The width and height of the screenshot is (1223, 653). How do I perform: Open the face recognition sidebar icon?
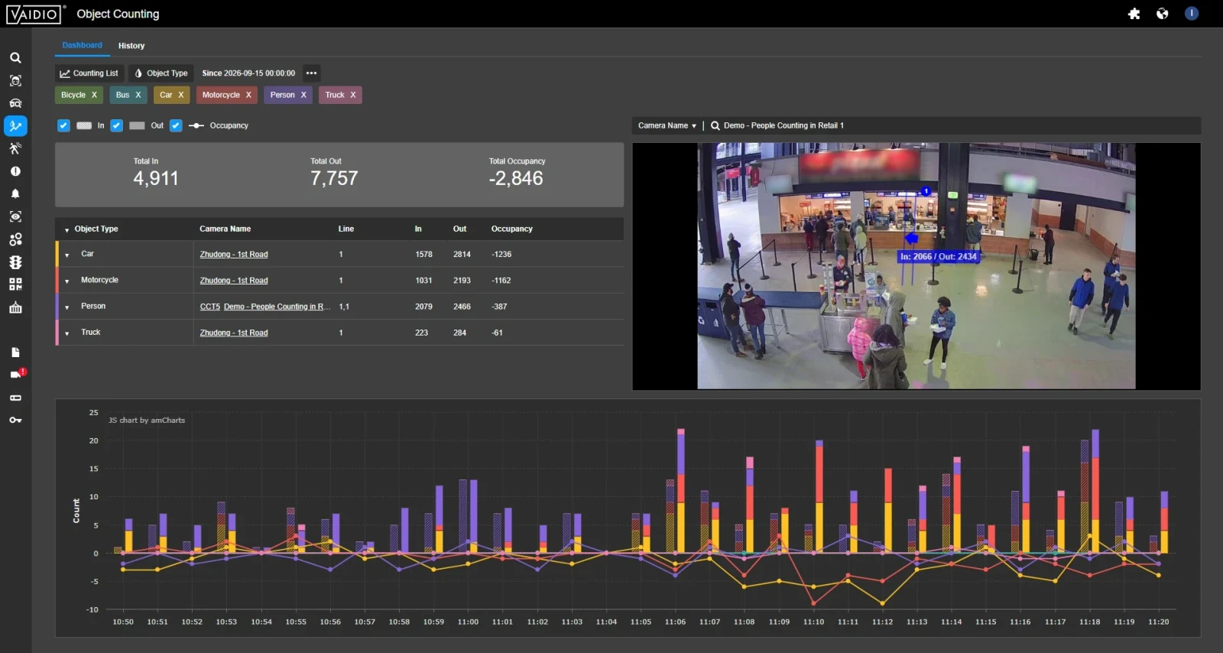click(x=15, y=80)
